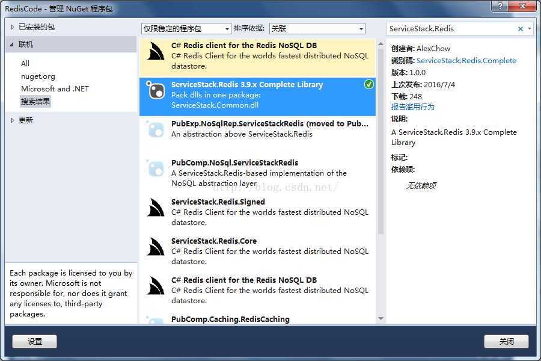The image size is (541, 361).
Task: Select the Microsoft and .NET source
Action: [55, 89]
